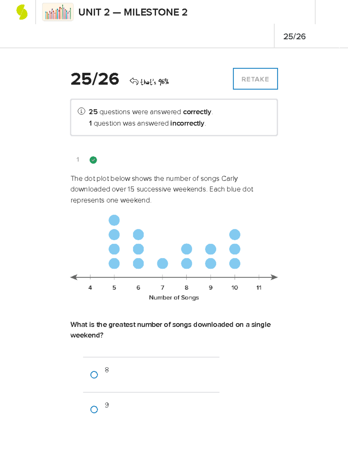348x450 pixels.
Task: Select the green checkmark beside question 1
Action: tap(93, 160)
